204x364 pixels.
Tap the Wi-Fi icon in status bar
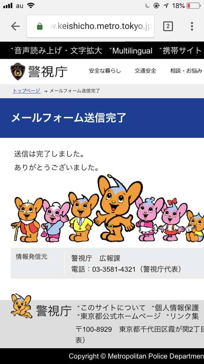[x=31, y=6]
